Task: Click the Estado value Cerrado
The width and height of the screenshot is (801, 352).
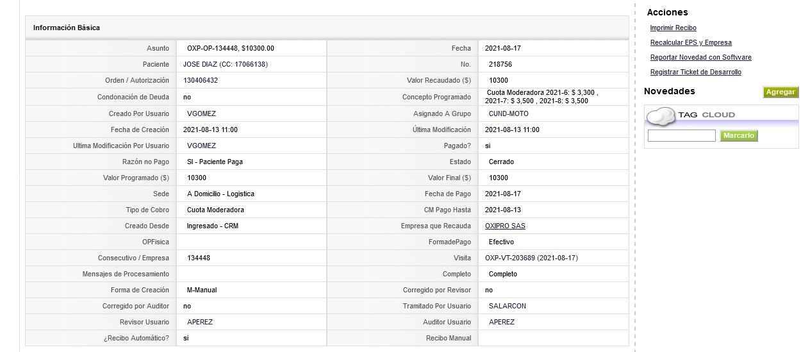Action: [501, 162]
